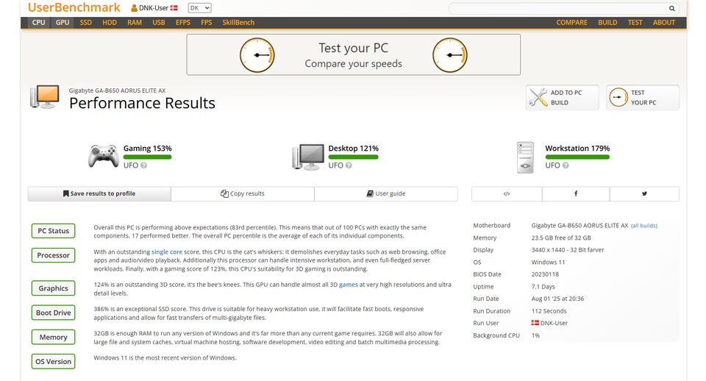Click the Workstation 179% green progress bar

click(x=577, y=157)
